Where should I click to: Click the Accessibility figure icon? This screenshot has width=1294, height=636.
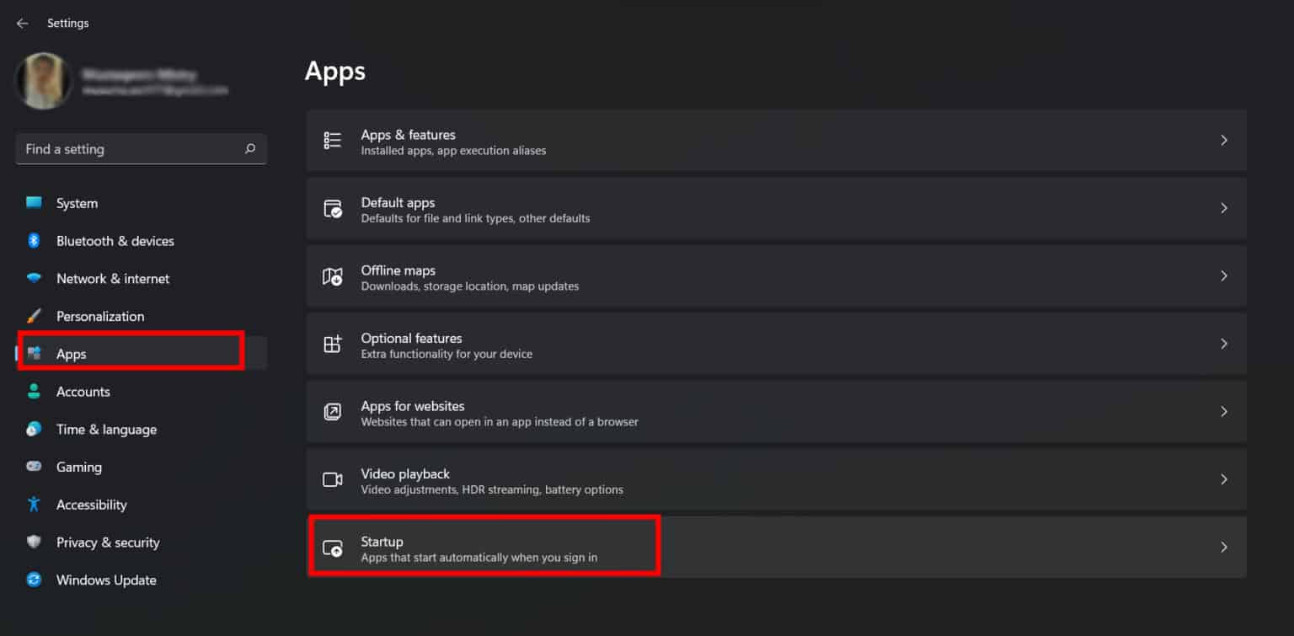(33, 505)
